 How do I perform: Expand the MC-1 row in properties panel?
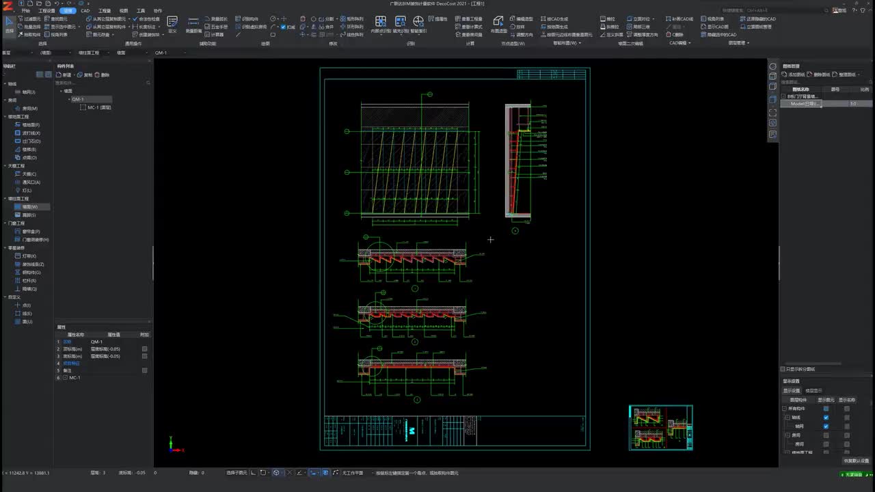pos(66,378)
